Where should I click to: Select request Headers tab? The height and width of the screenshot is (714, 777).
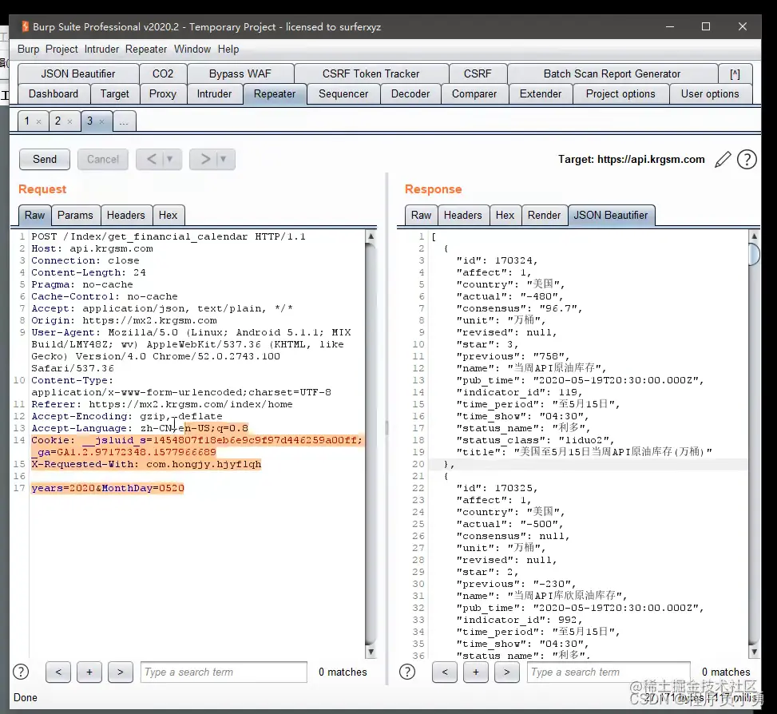[126, 216]
